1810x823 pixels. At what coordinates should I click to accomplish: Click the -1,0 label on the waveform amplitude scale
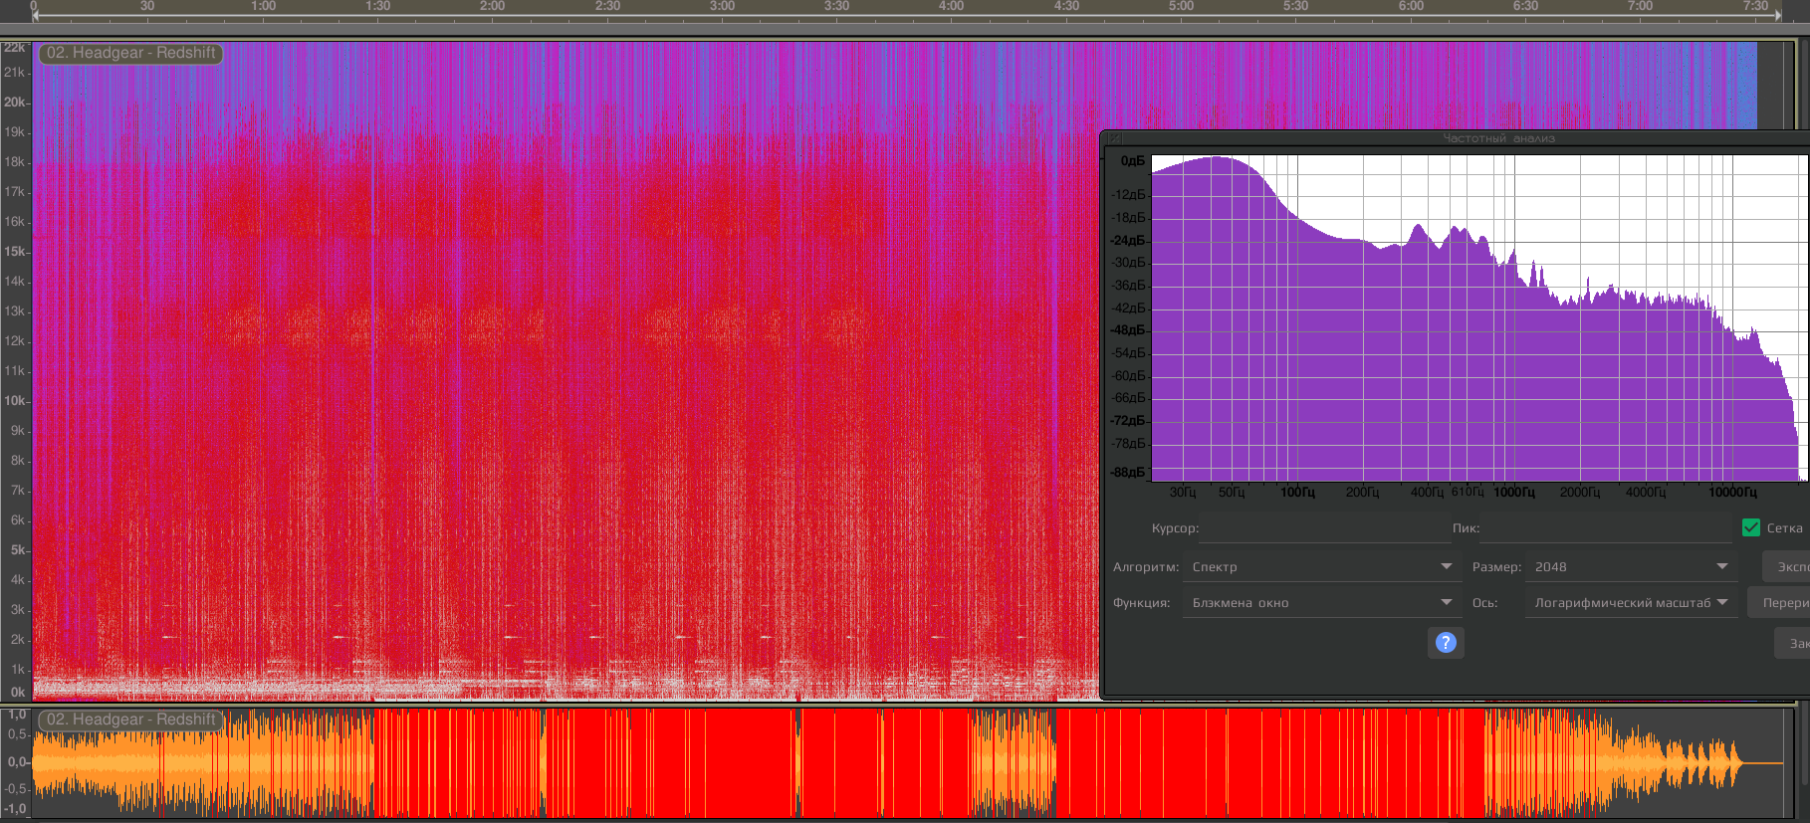point(15,808)
